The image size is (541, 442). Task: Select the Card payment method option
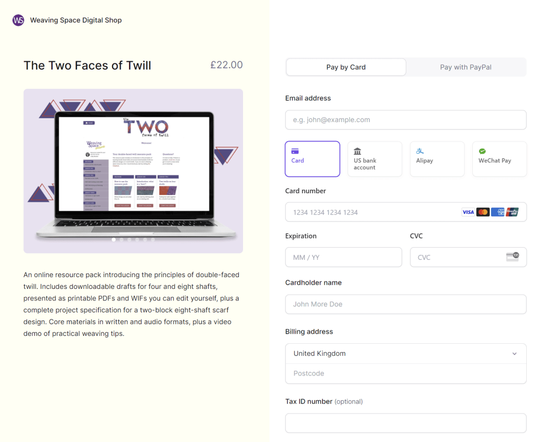pyautogui.click(x=312, y=159)
